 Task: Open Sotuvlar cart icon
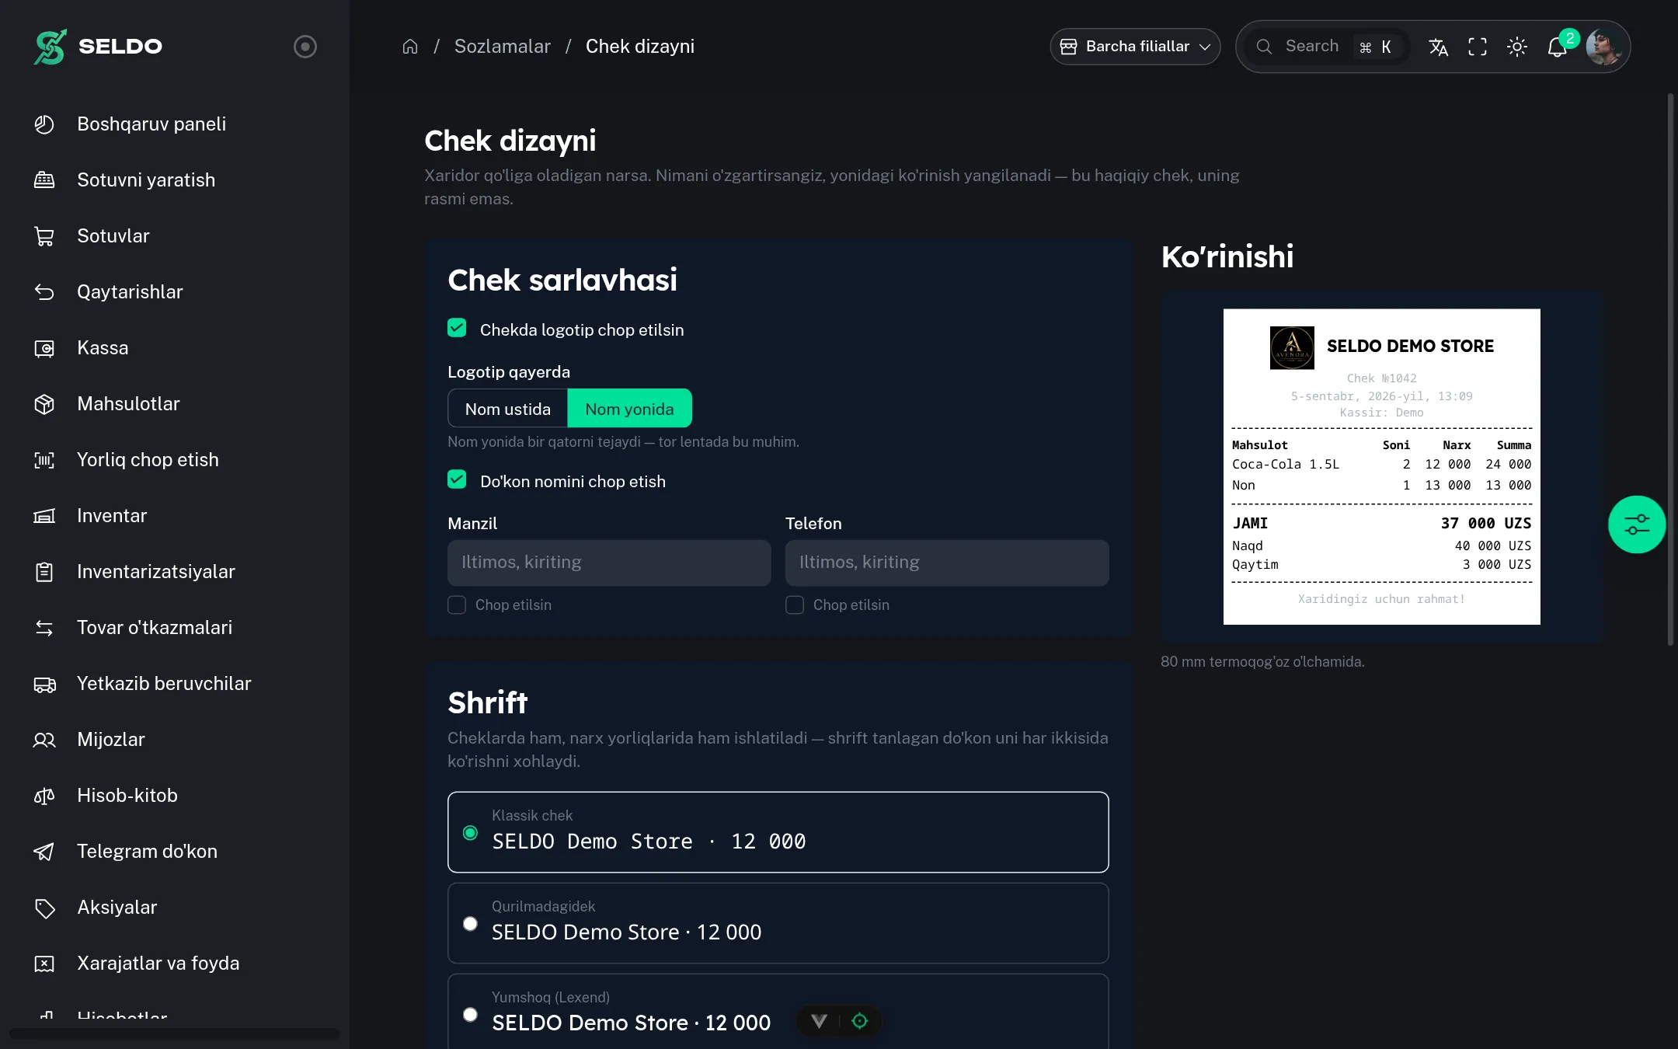coord(44,236)
